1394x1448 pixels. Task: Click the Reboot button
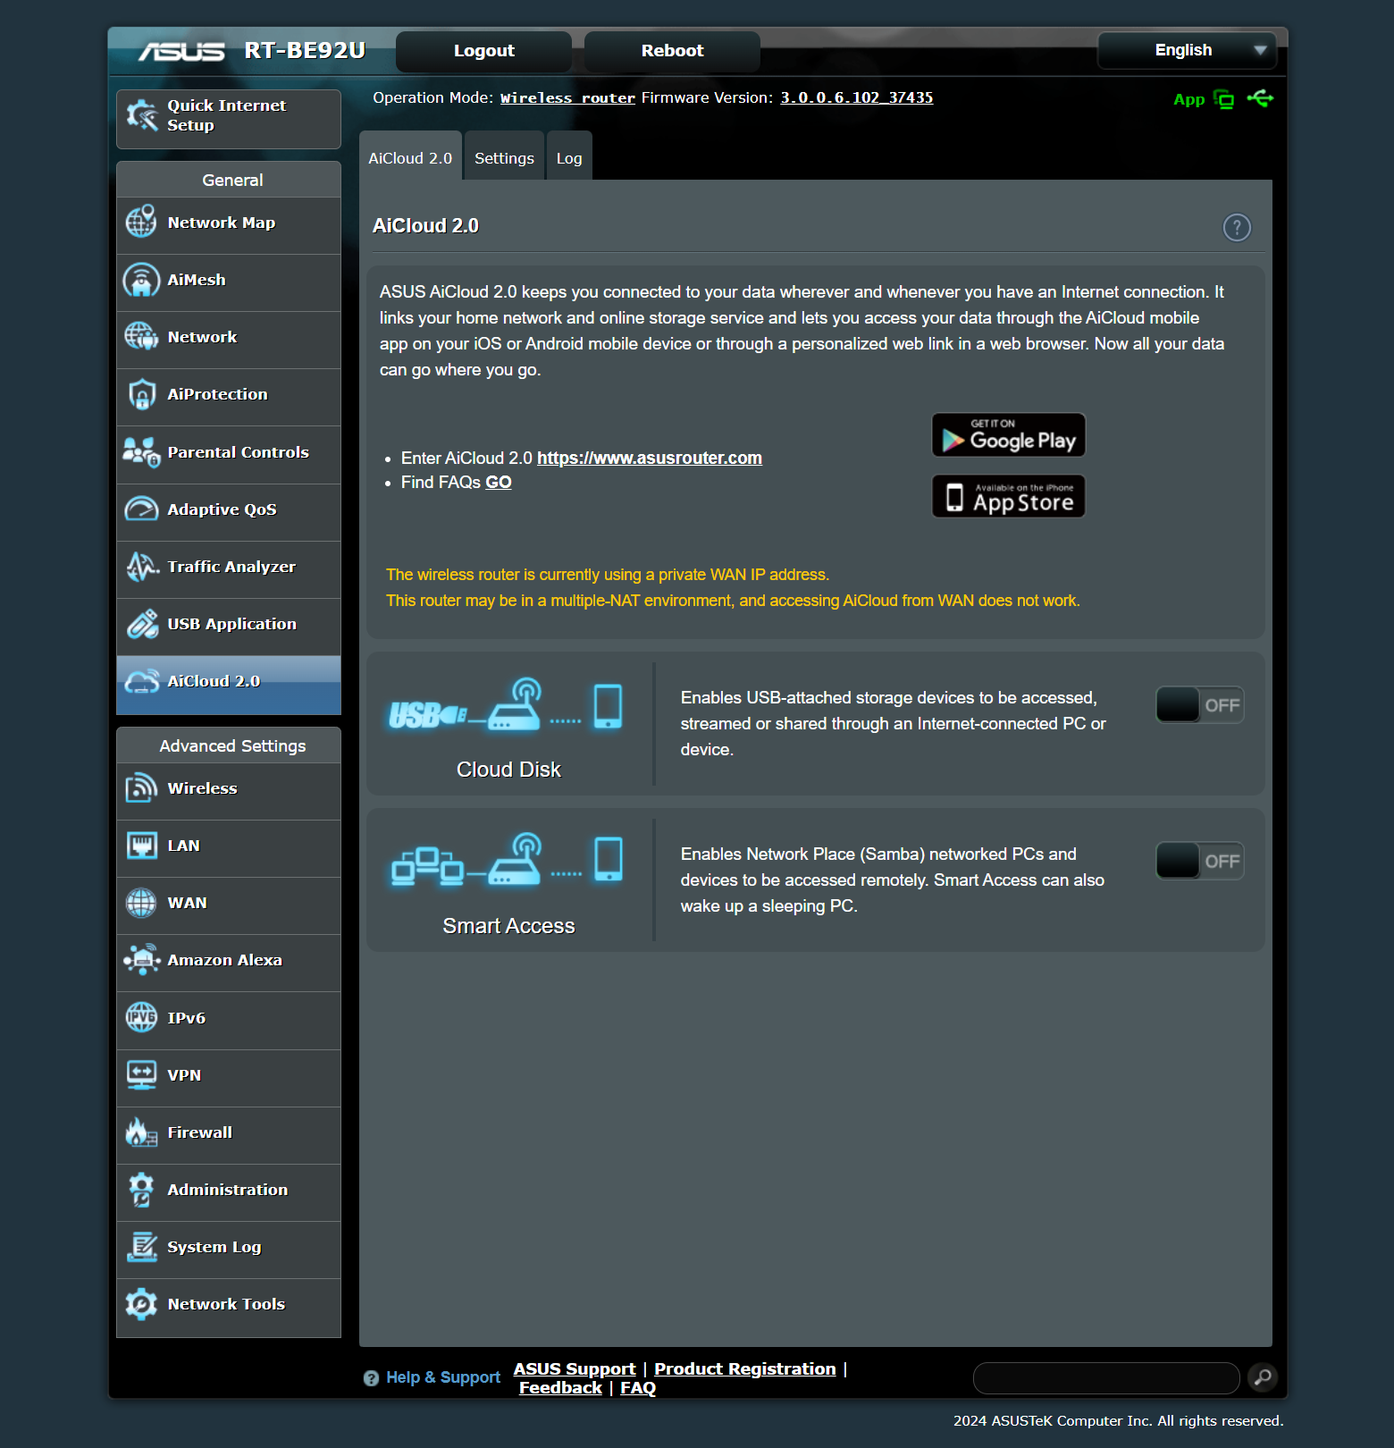[672, 51]
